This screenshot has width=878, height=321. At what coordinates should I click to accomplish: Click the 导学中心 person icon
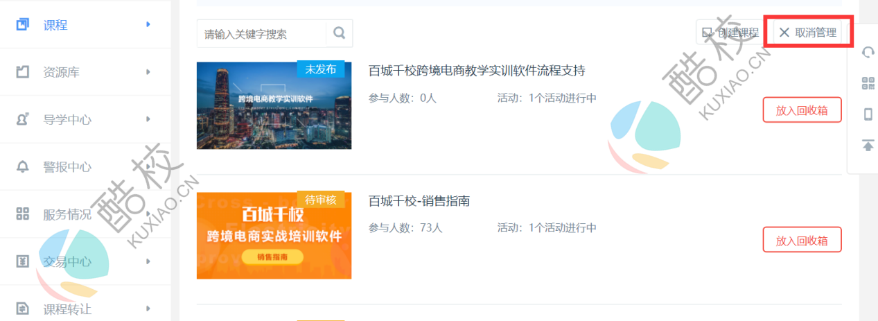pyautogui.click(x=23, y=119)
